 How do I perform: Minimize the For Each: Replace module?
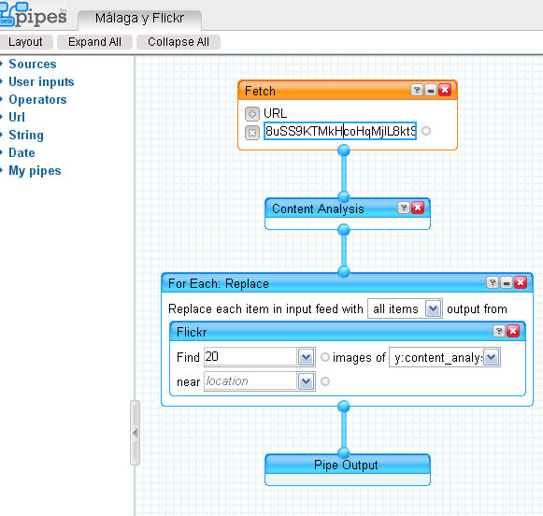[x=506, y=282]
